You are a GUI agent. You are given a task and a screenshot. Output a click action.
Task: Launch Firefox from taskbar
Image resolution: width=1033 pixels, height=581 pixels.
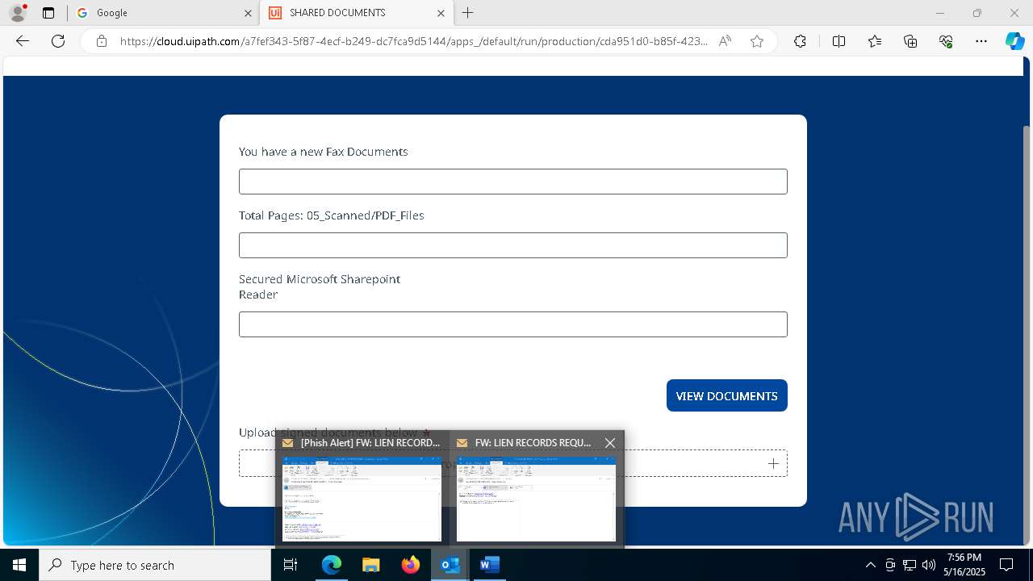[411, 565]
